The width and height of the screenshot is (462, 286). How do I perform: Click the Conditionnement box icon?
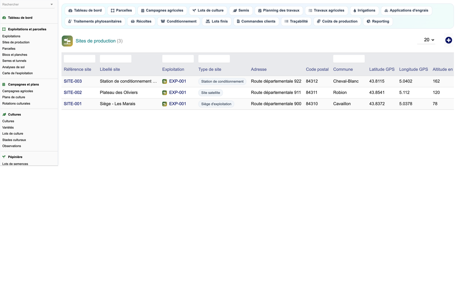(x=163, y=21)
